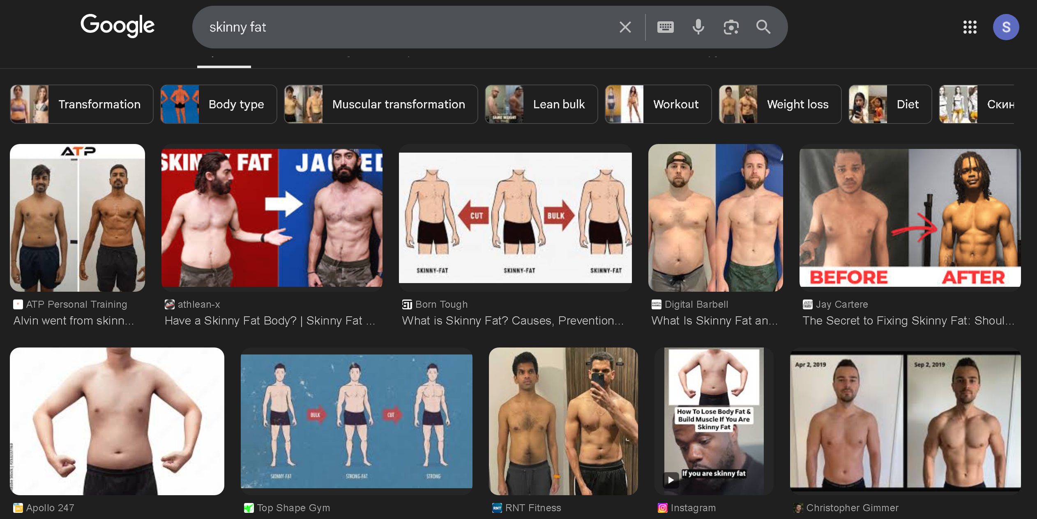Open the Born Tough cut bulk illustration
Image resolution: width=1037 pixels, height=519 pixels.
click(515, 217)
